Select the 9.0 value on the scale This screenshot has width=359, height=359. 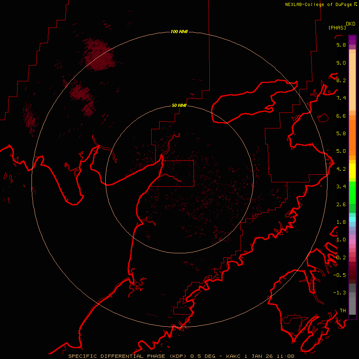(x=341, y=63)
